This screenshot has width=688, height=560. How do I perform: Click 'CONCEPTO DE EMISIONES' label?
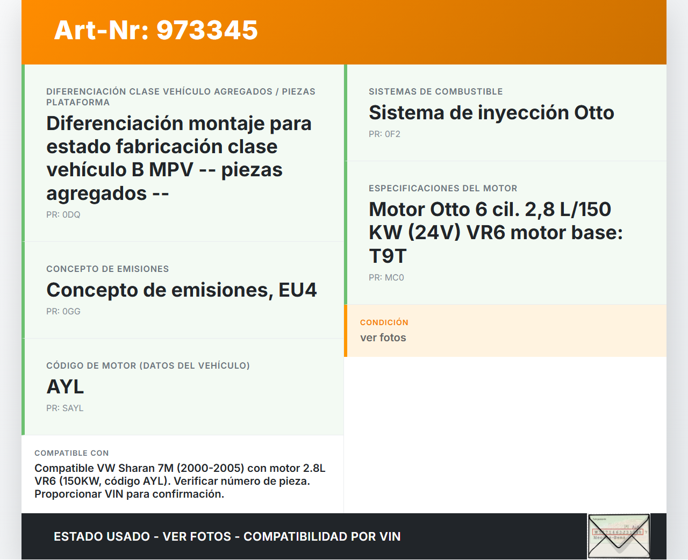(107, 269)
